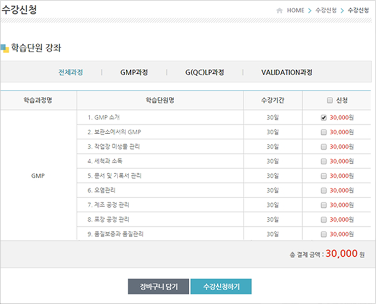The width and height of the screenshot is (376, 304).
Task: Check the 6. 오염관리 course checkbox
Action: 323,191
